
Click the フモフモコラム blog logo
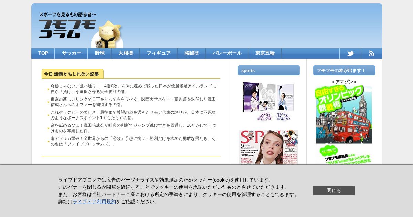coord(68,29)
